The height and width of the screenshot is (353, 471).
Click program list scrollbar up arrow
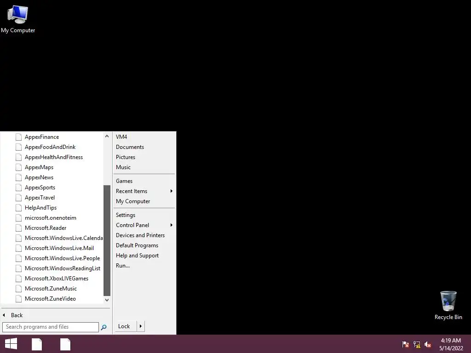point(107,136)
